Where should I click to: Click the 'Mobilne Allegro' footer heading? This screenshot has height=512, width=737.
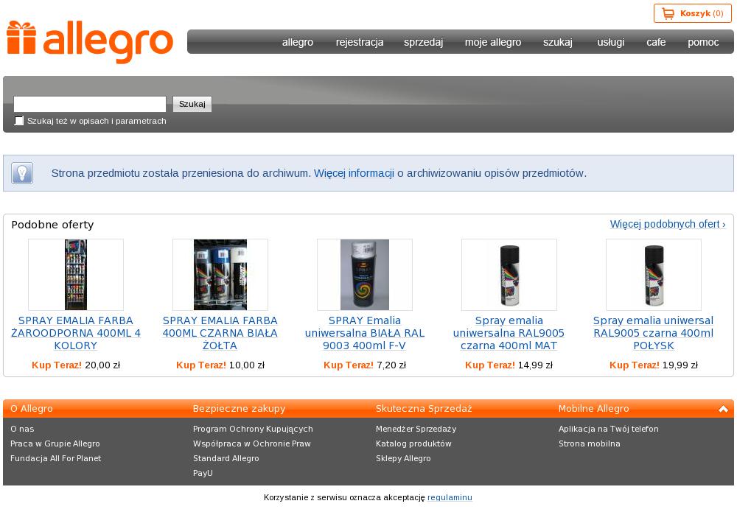593,409
